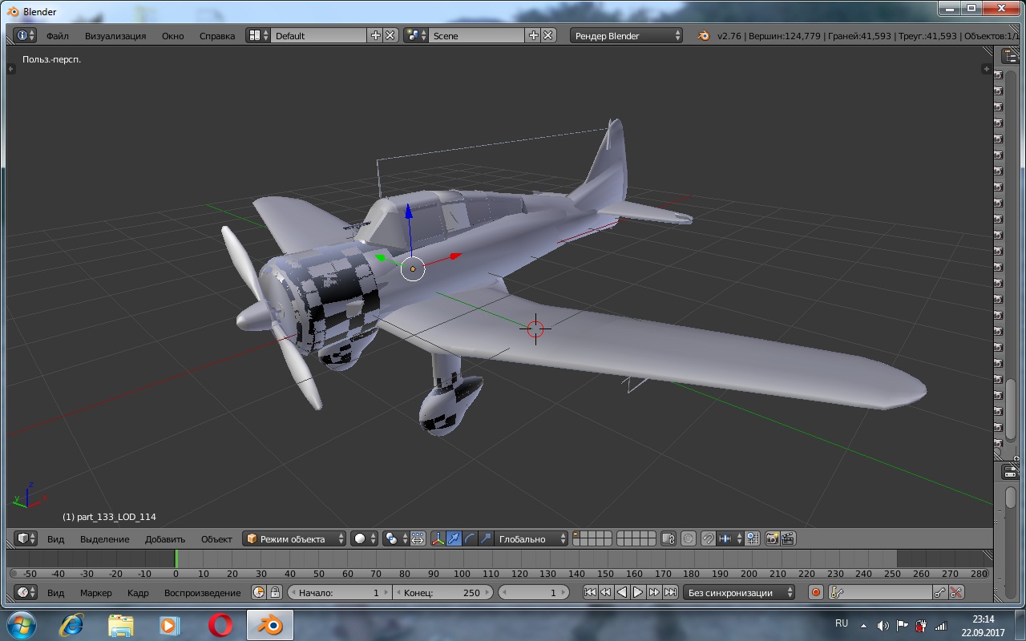Select the translate manipulator arrow icon

pos(454,539)
